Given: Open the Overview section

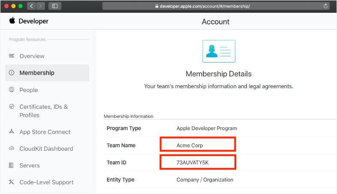Looking at the screenshot, I should coord(32,56).
